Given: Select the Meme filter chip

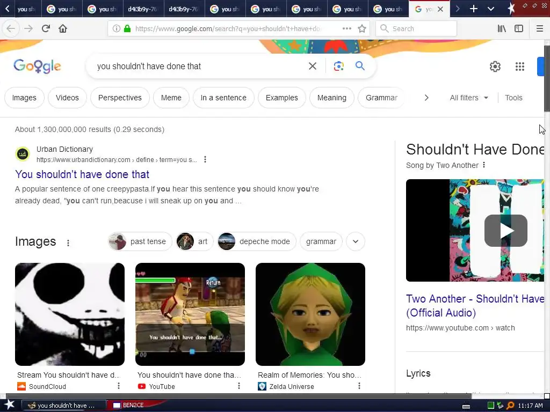Looking at the screenshot, I should [171, 98].
